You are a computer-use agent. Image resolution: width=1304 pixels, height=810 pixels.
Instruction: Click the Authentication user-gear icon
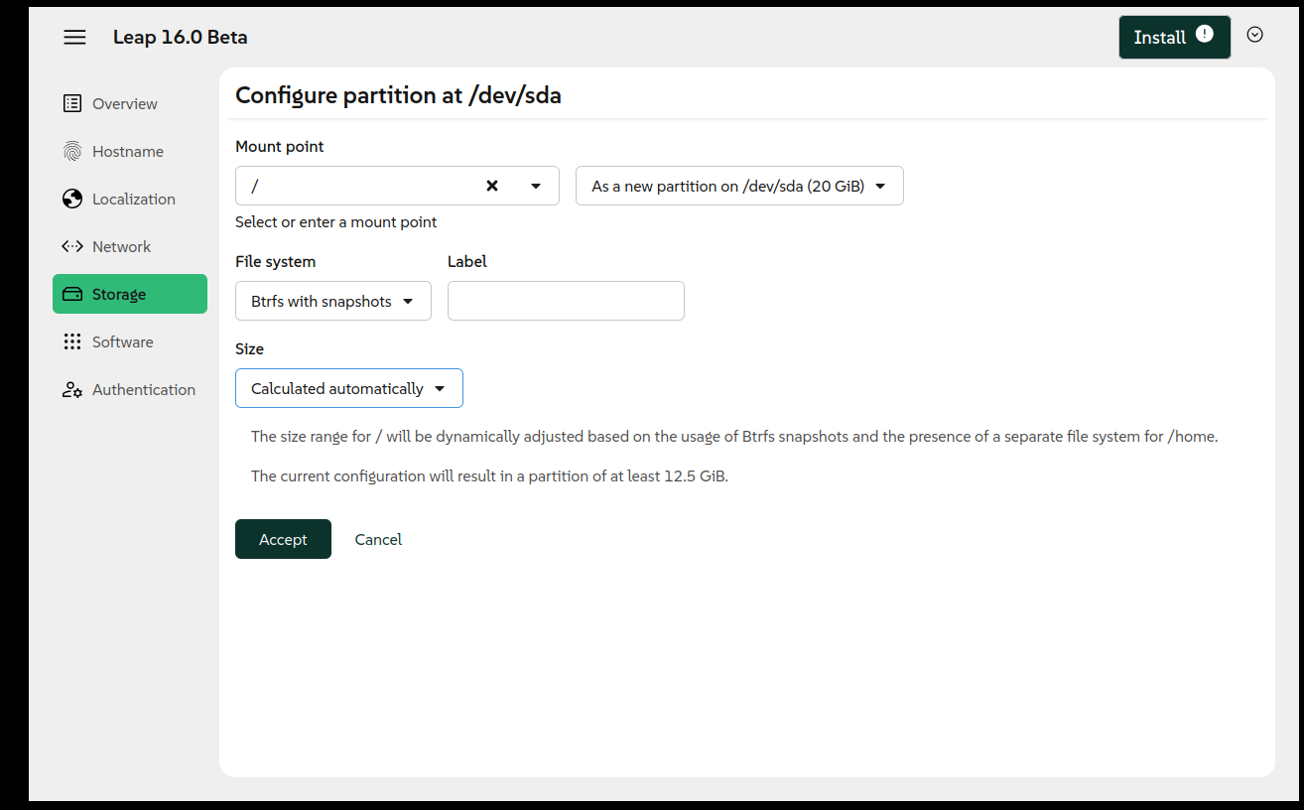[x=72, y=389]
